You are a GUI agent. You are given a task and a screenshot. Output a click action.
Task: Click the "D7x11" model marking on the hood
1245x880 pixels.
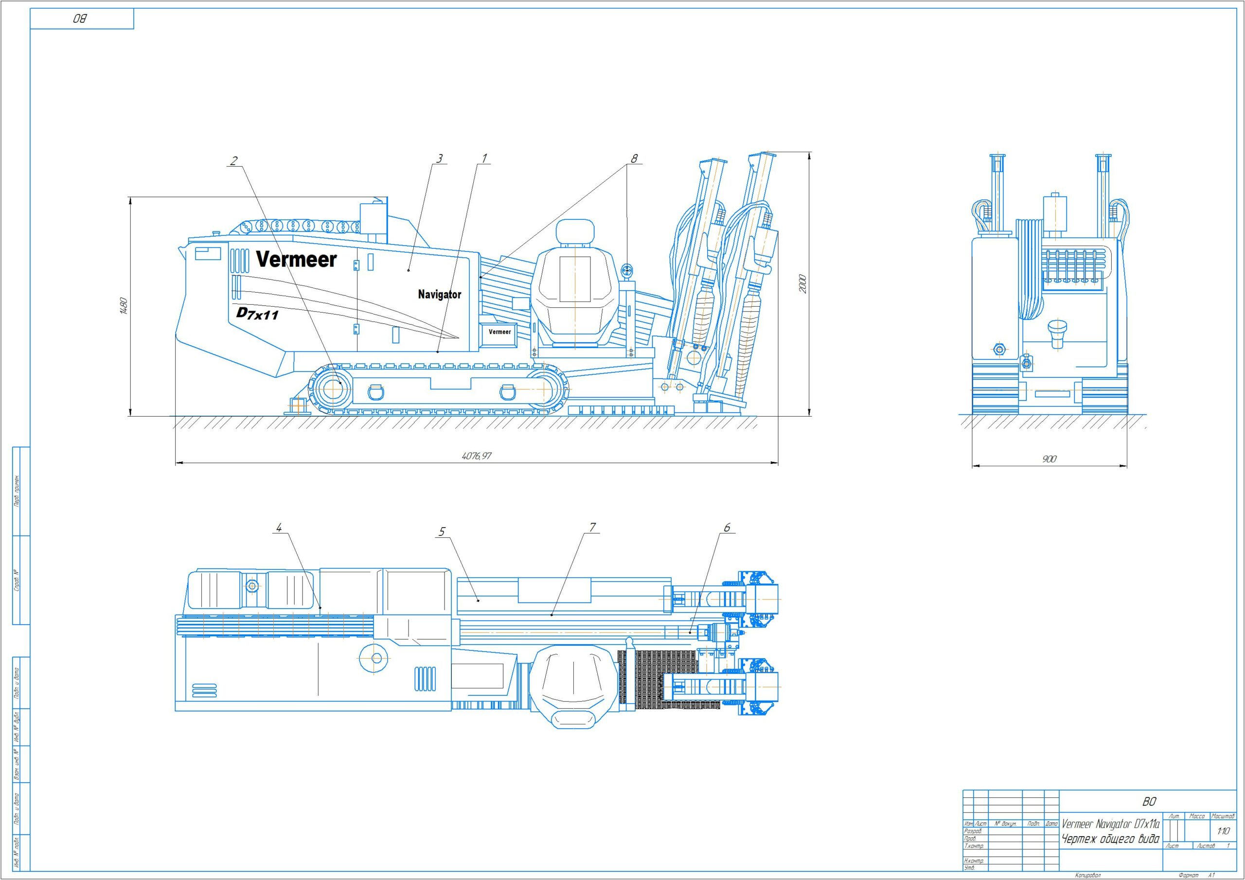tap(257, 314)
